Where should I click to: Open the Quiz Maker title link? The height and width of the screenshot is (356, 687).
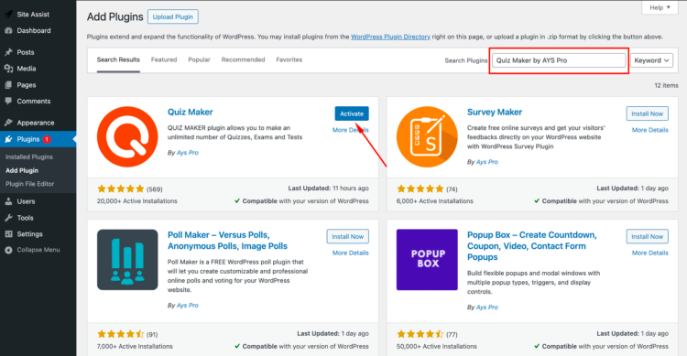(191, 112)
